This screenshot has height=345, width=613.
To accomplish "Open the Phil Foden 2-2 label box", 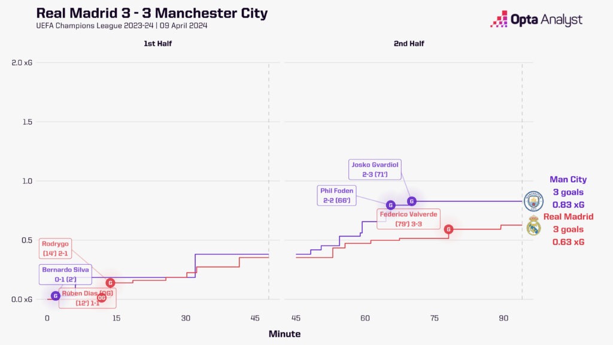I will 337,195.
